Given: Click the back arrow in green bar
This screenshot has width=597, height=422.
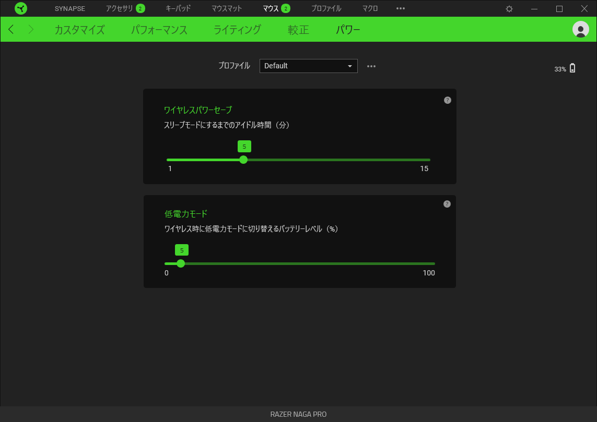Looking at the screenshot, I should click(x=11, y=29).
